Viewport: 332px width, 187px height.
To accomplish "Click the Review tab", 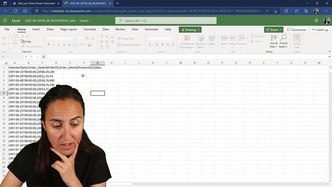I will tap(120, 29).
